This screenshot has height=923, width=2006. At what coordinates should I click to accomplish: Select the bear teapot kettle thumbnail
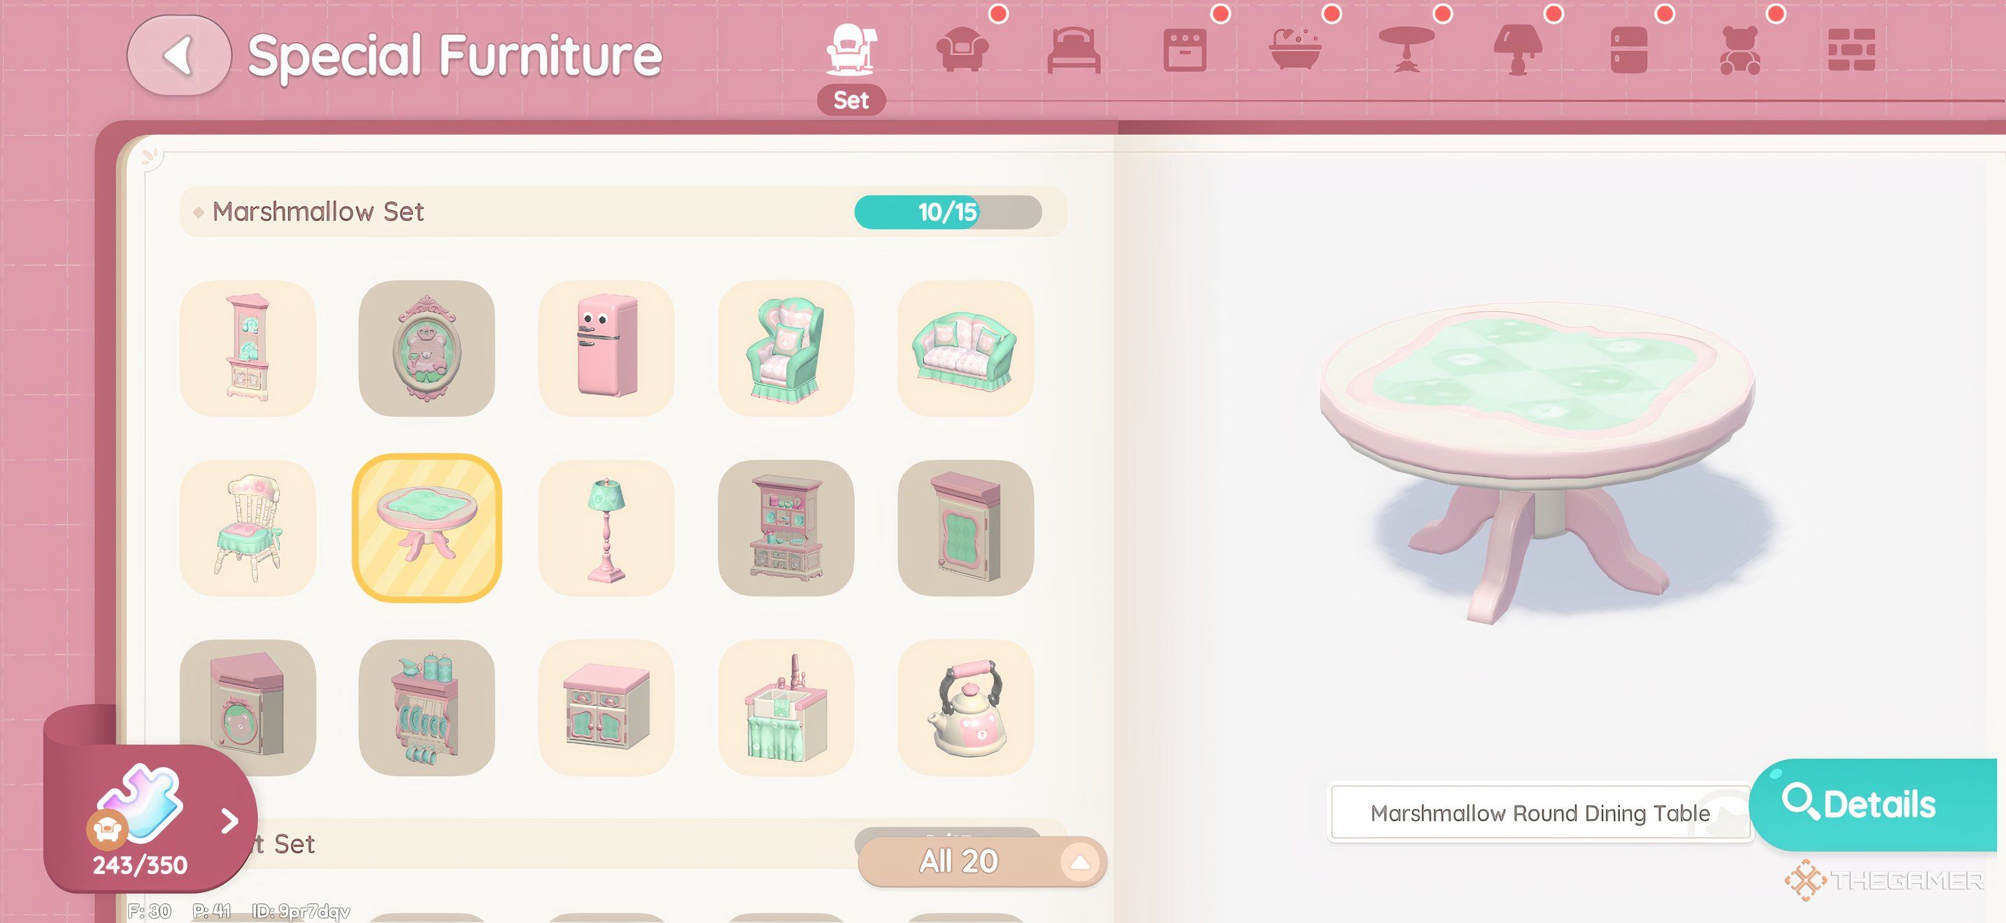[966, 708]
